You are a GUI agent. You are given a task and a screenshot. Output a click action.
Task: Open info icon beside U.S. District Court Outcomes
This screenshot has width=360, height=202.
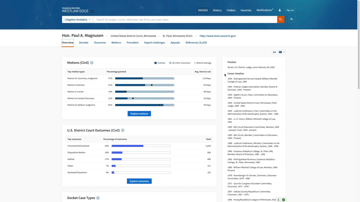pyautogui.click(x=123, y=130)
